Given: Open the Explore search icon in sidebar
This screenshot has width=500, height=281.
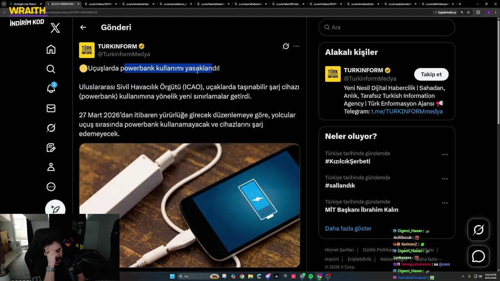Looking at the screenshot, I should click(x=51, y=69).
